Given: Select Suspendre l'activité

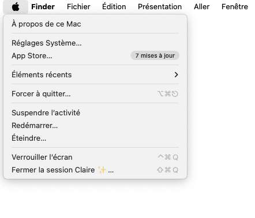Looking at the screenshot, I should click(x=95, y=112).
